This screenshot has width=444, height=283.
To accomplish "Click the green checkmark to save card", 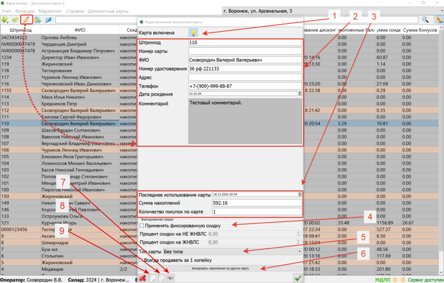I will [x=297, y=277].
